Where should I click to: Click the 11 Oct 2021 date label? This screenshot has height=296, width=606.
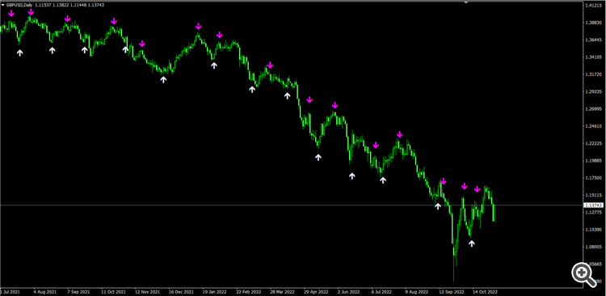click(x=113, y=292)
